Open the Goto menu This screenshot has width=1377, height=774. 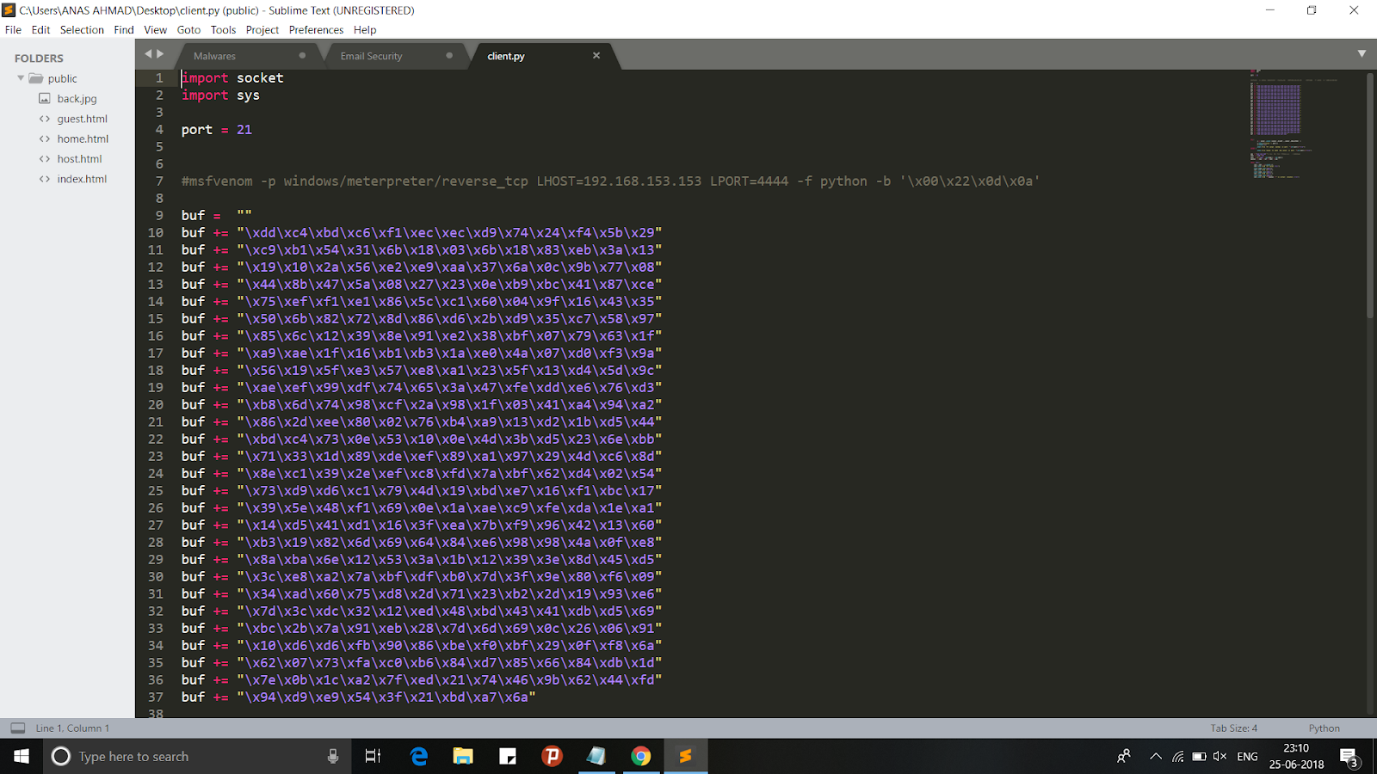click(188, 29)
